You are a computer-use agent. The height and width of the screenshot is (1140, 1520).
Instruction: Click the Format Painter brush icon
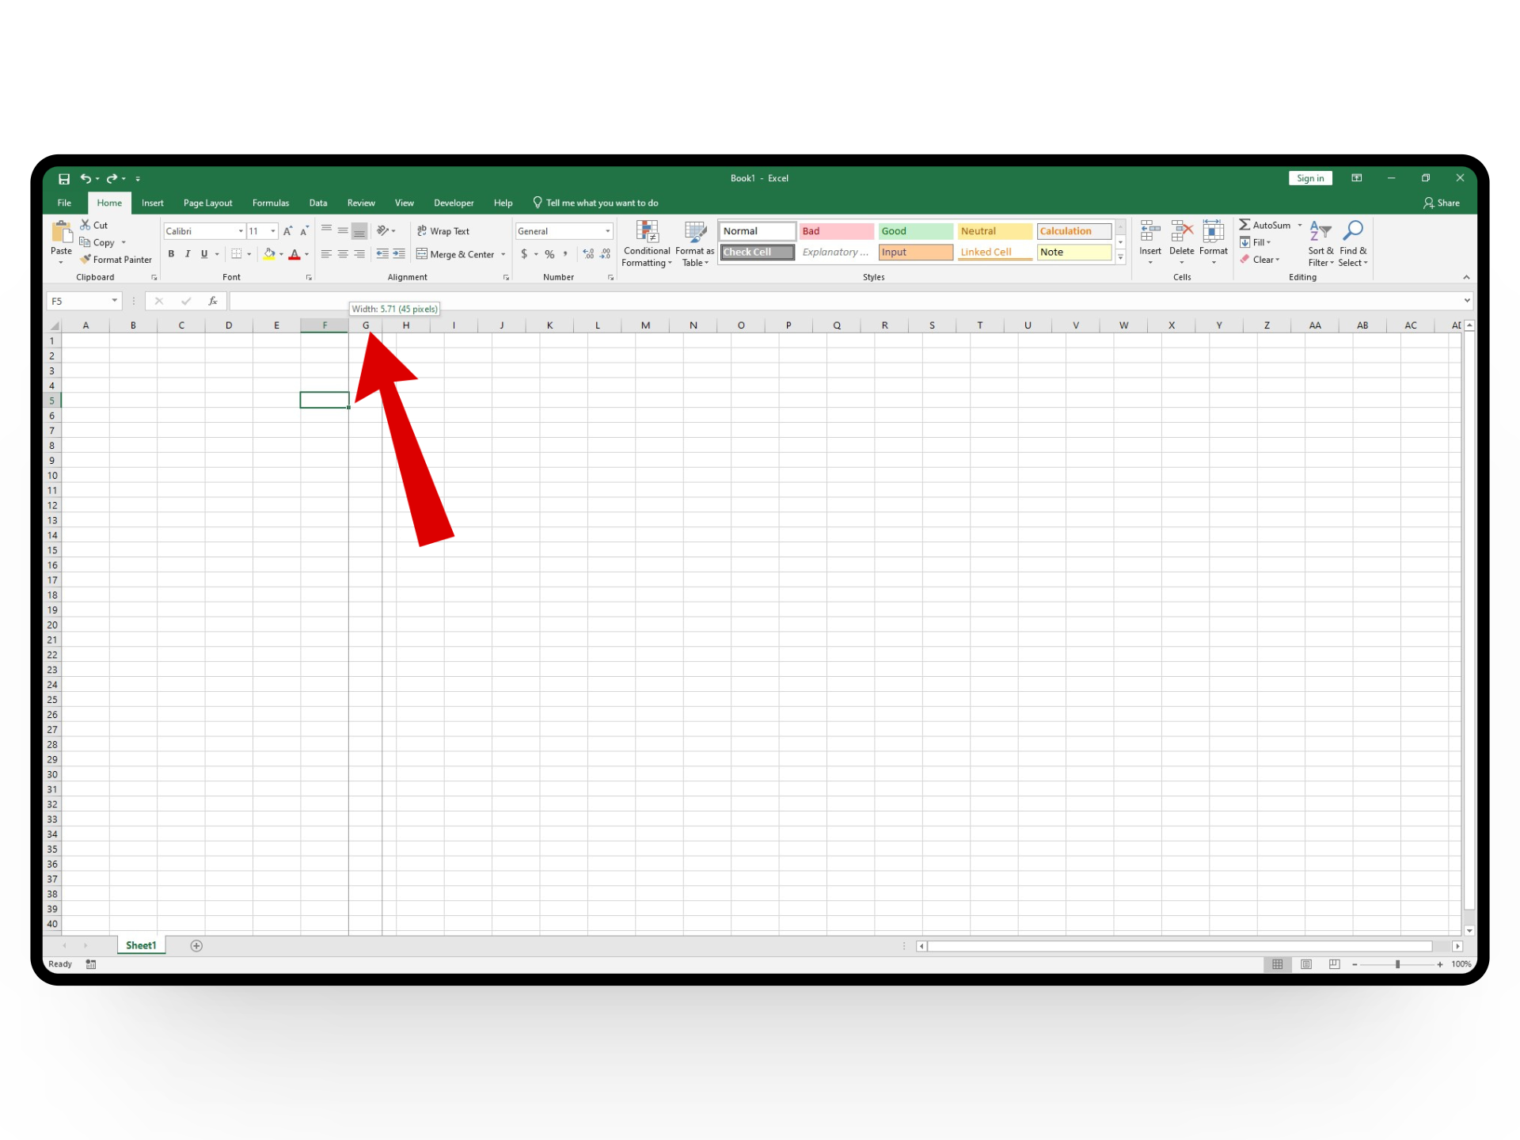pos(85,260)
